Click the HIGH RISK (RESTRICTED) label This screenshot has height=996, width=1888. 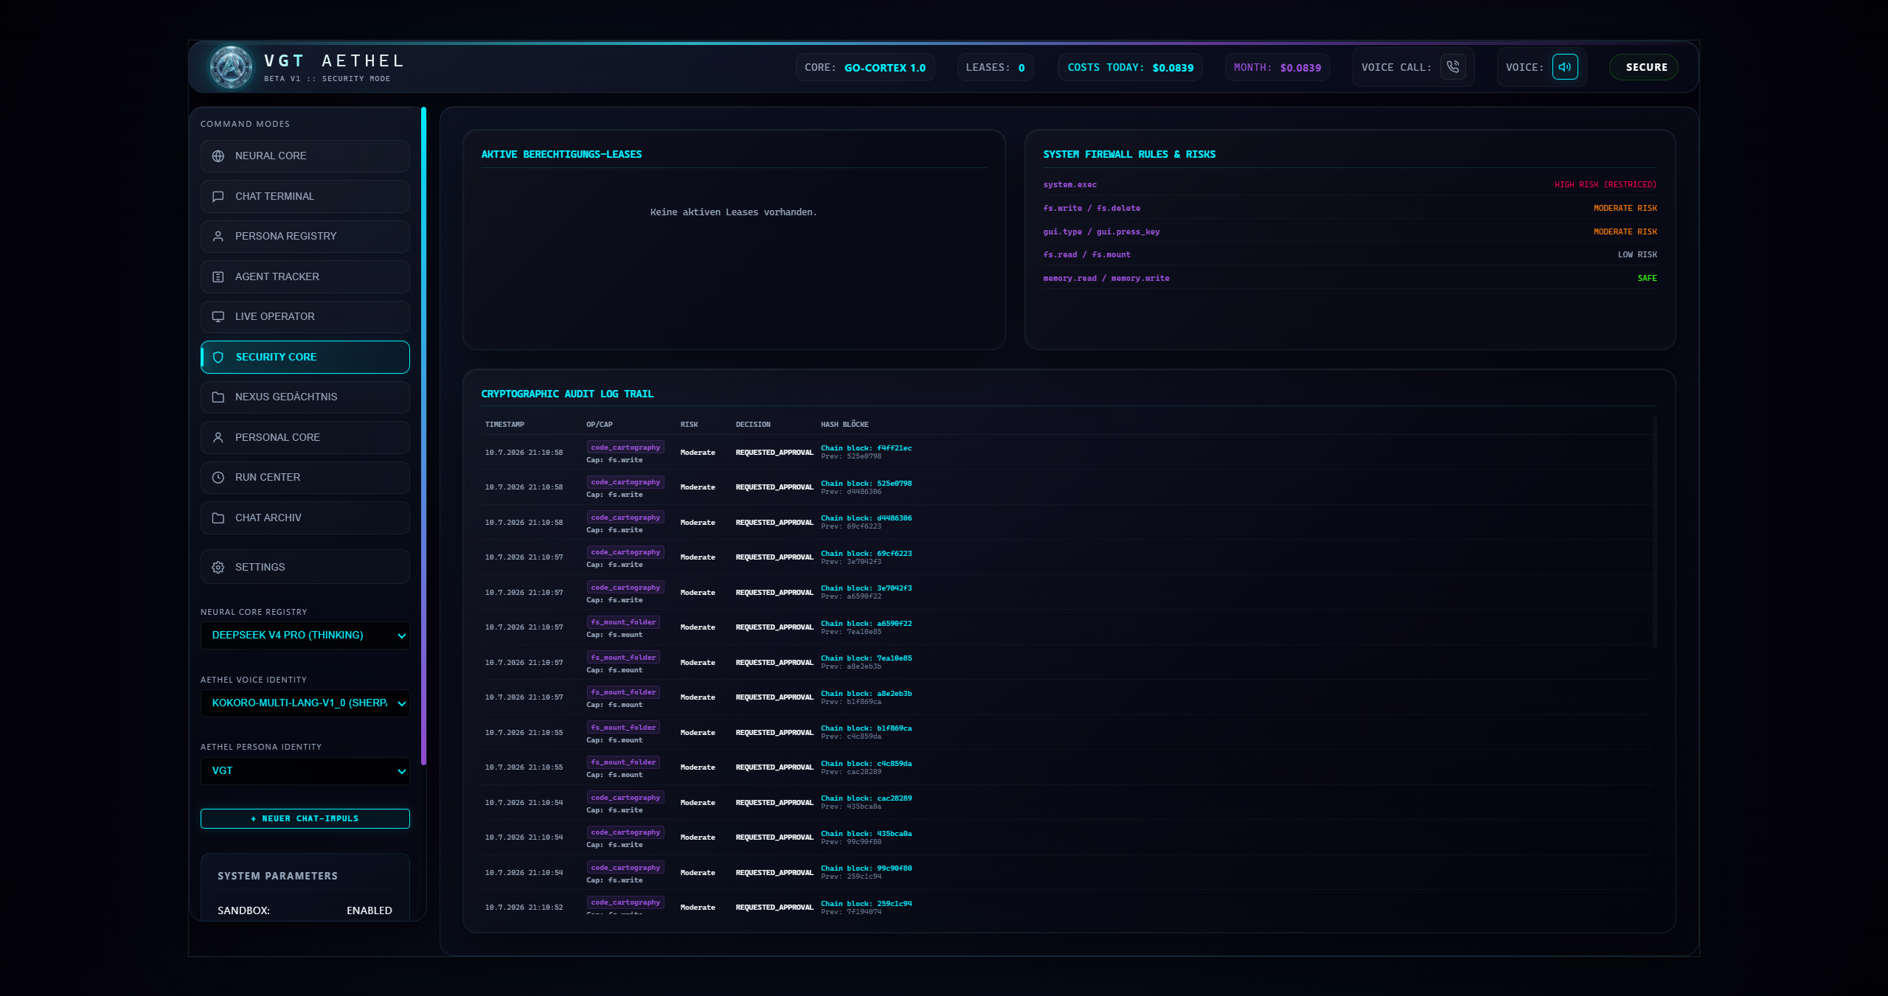point(1606,185)
